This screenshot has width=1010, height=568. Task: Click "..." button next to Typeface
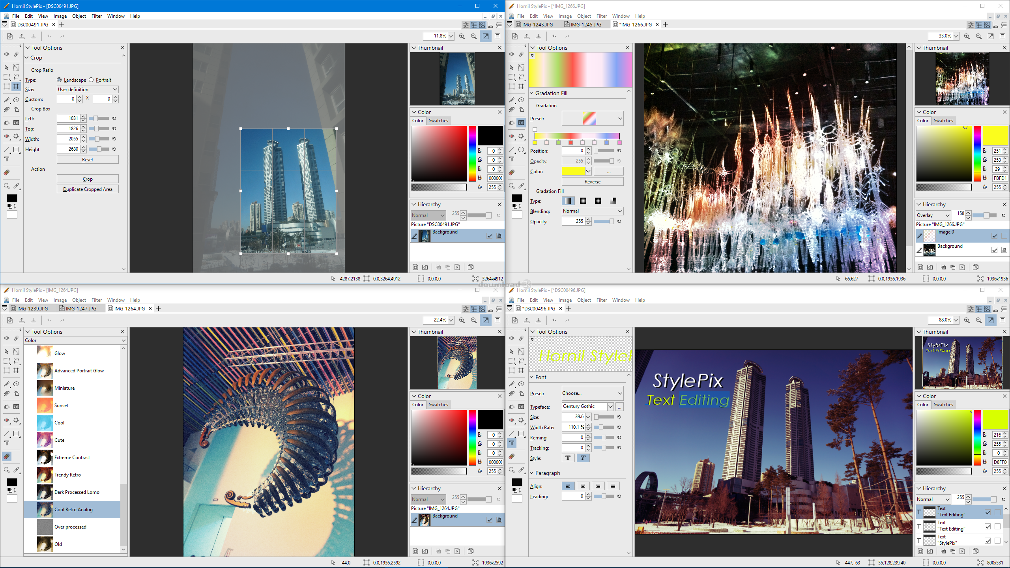tap(620, 406)
